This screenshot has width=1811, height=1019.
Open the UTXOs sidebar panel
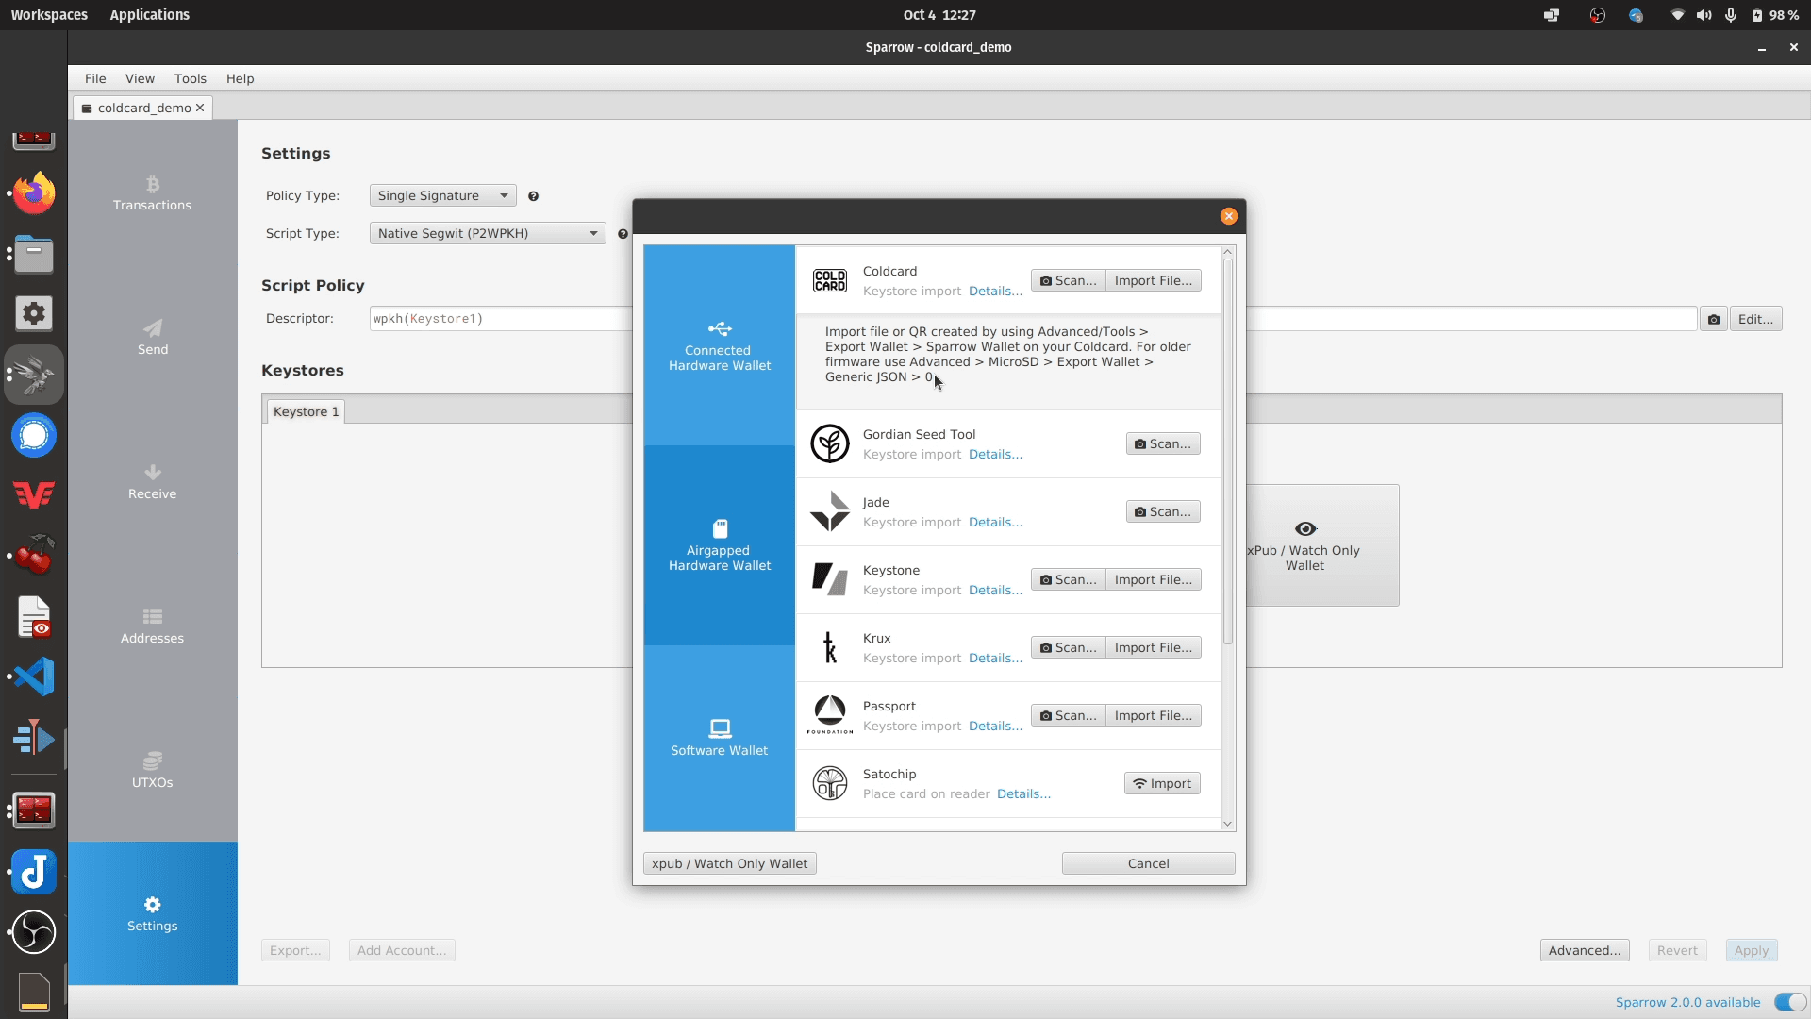coord(152,771)
